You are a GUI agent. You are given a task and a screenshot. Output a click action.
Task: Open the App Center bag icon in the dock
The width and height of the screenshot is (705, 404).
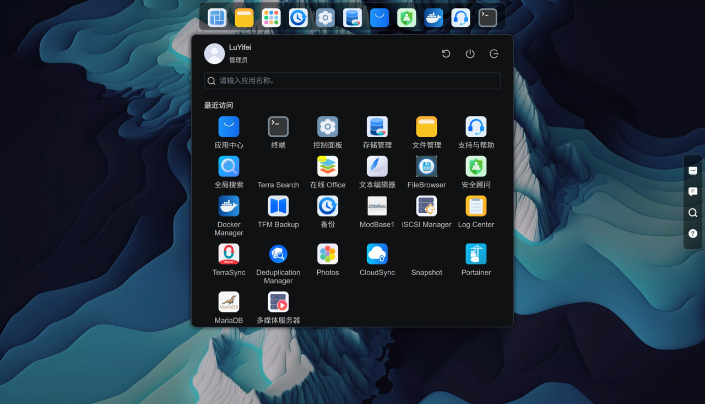(x=379, y=18)
